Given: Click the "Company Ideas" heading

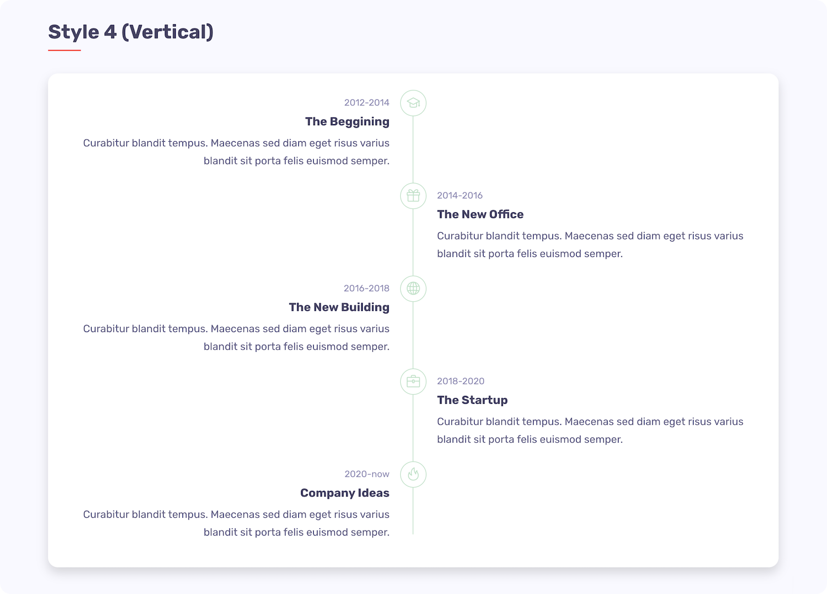Looking at the screenshot, I should [345, 493].
